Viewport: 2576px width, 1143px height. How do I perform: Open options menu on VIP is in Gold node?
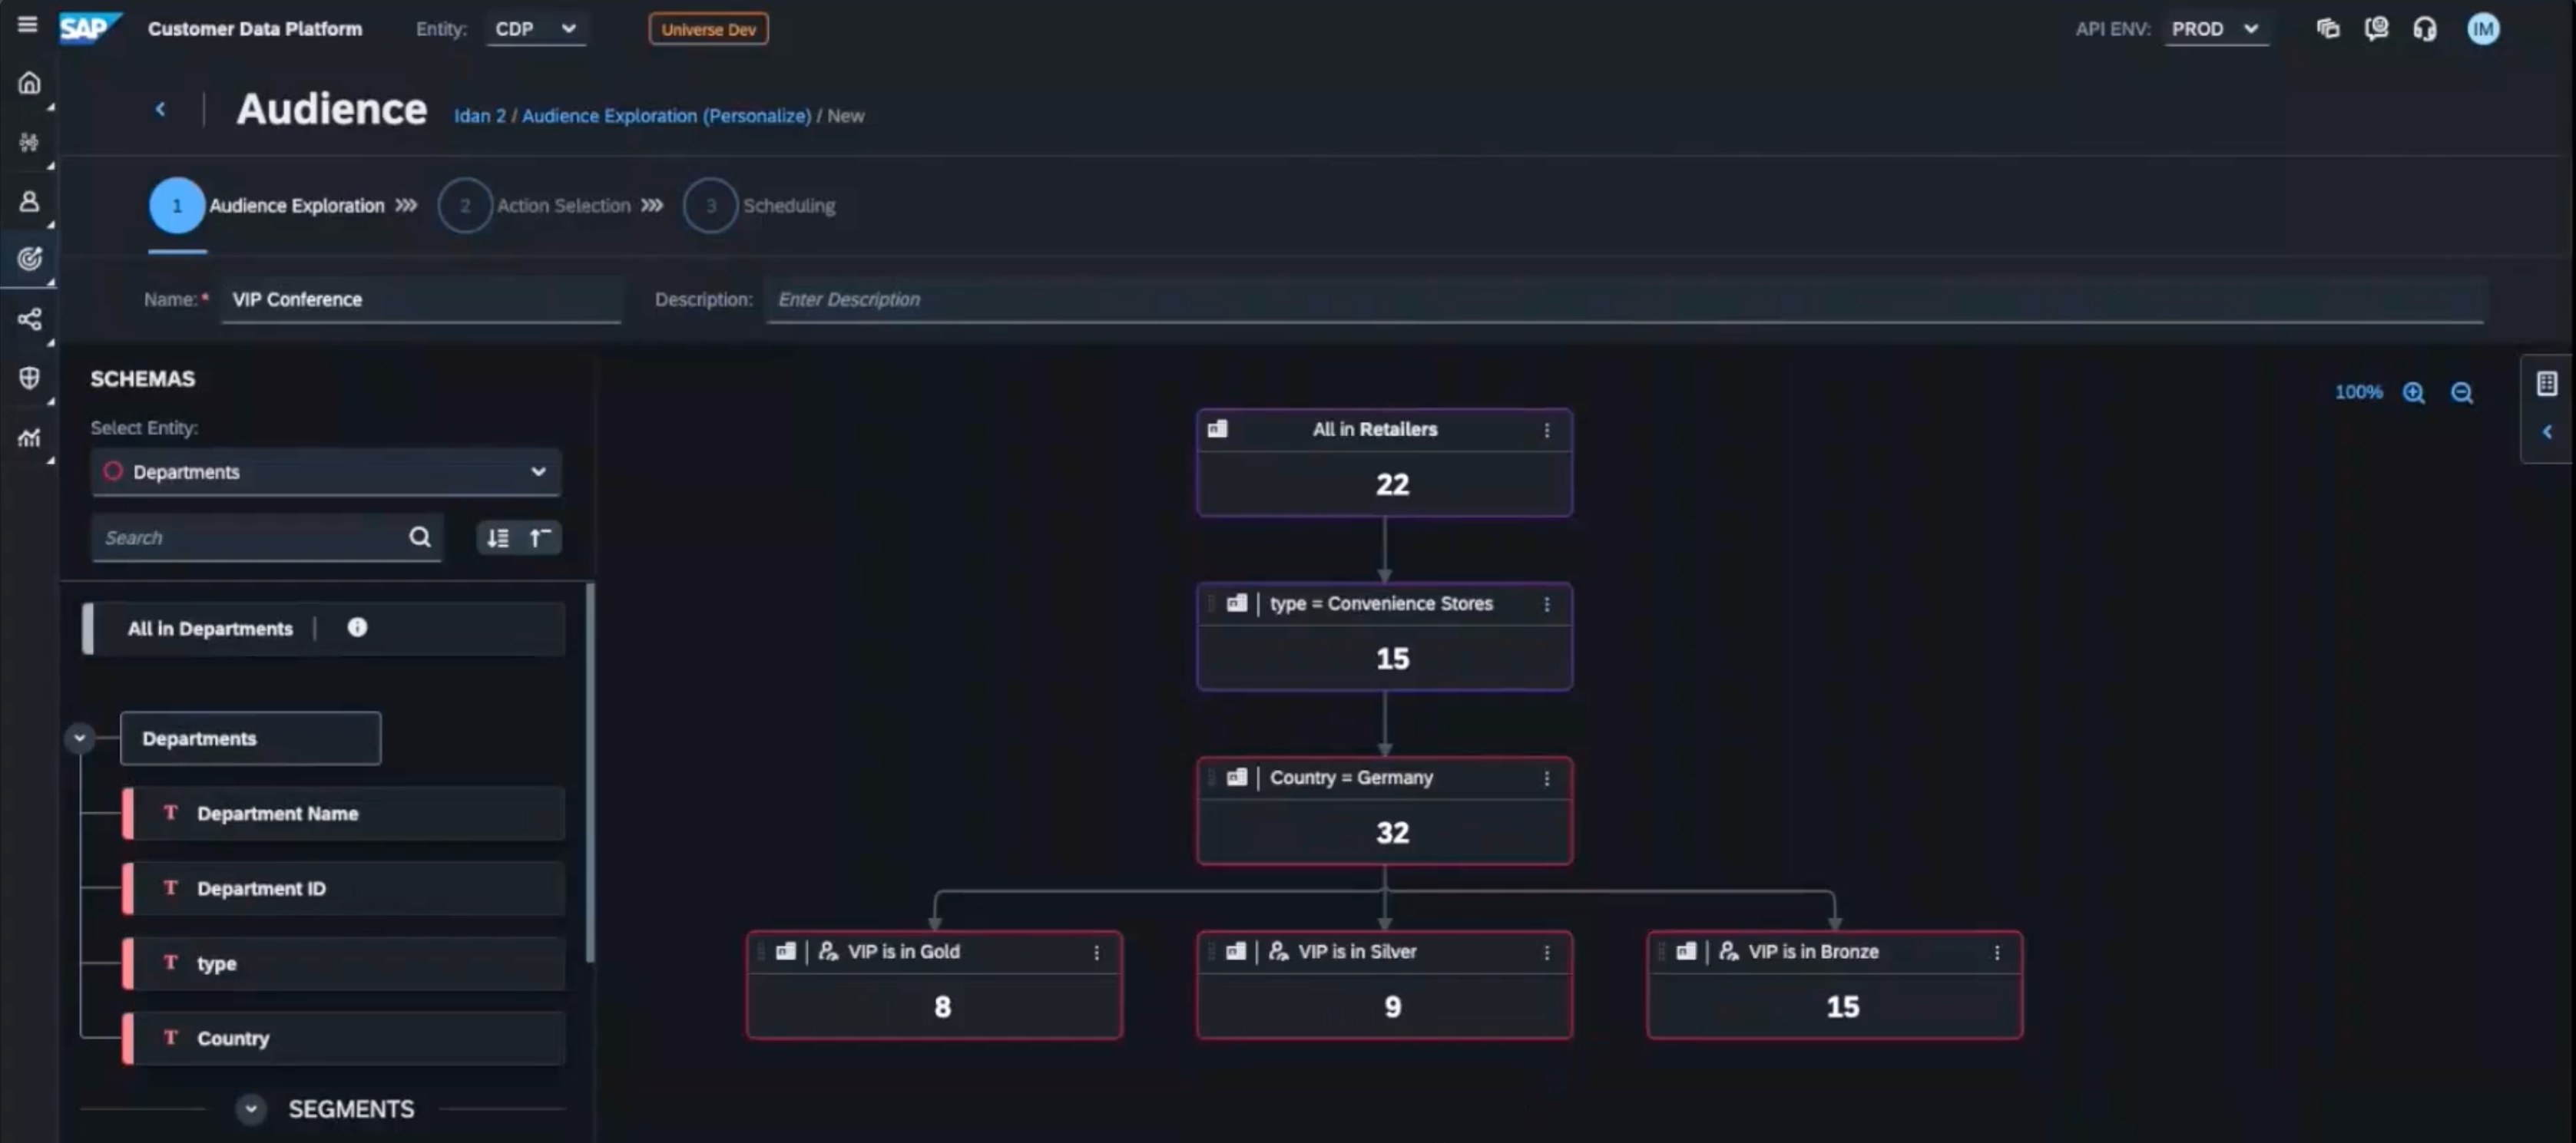pyautogui.click(x=1097, y=952)
